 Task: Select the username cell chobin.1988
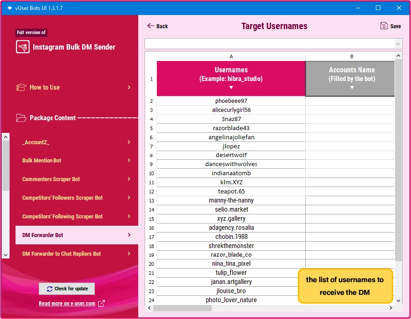coord(231,237)
